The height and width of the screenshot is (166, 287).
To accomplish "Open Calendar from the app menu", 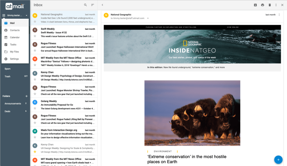I will (15, 37).
